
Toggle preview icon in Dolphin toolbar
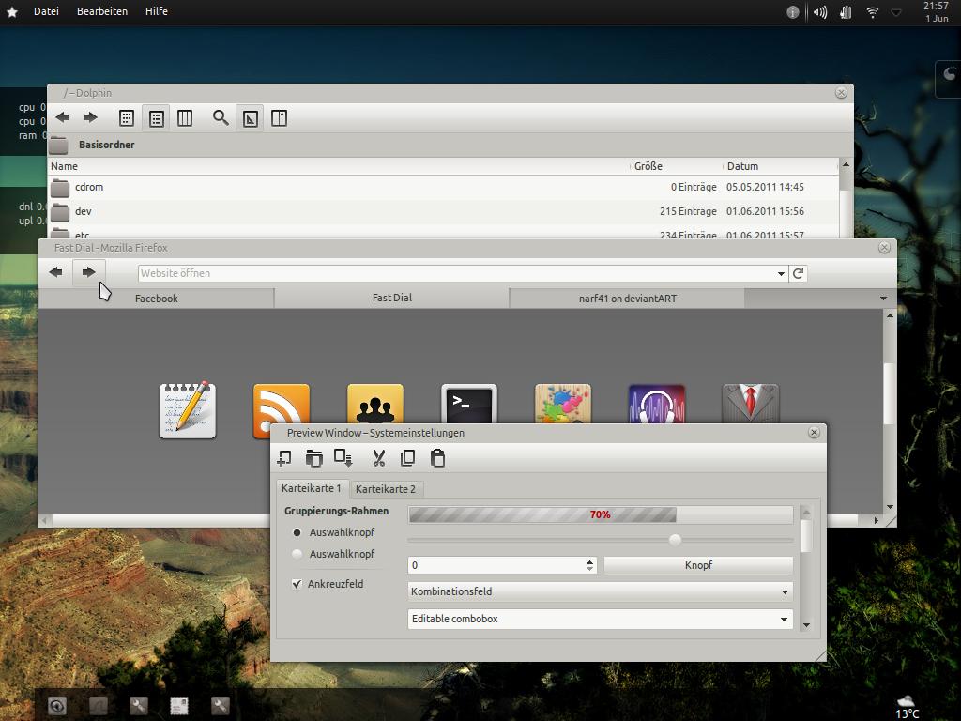pyautogui.click(x=250, y=117)
